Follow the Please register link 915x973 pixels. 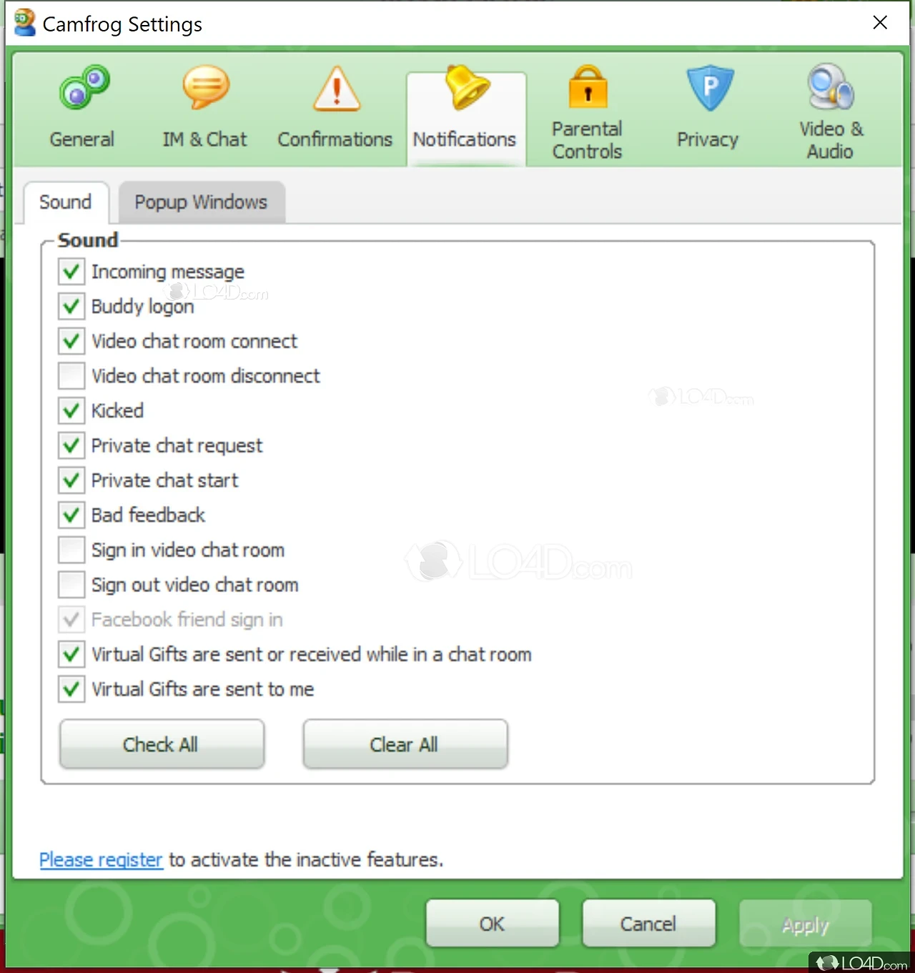(x=102, y=859)
